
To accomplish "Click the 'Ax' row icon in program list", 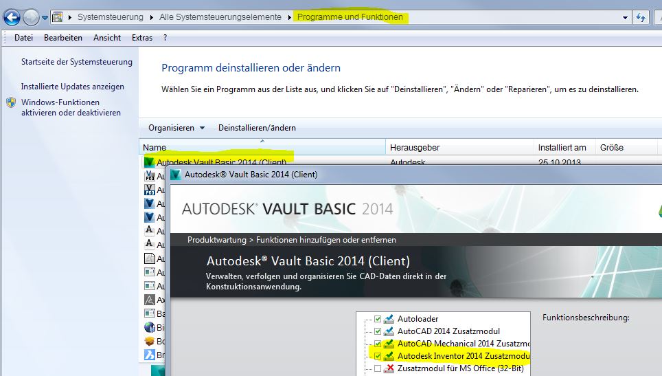I will [150, 300].
